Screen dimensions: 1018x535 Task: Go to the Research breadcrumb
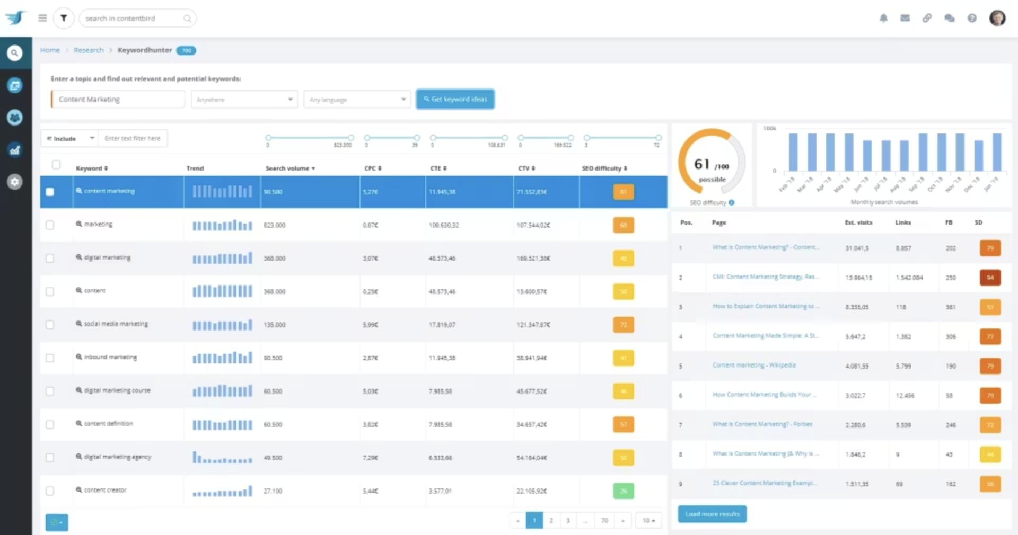[89, 50]
